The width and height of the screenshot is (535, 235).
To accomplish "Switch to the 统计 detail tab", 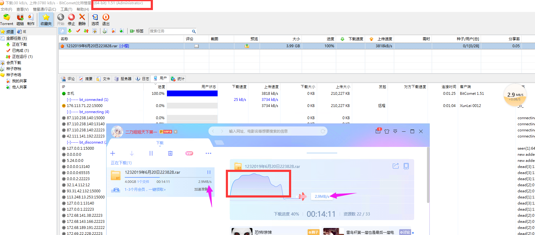I will pos(178,79).
